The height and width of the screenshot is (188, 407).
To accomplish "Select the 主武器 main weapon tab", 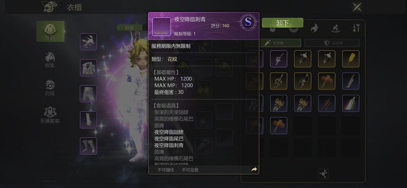I will click(x=273, y=43).
